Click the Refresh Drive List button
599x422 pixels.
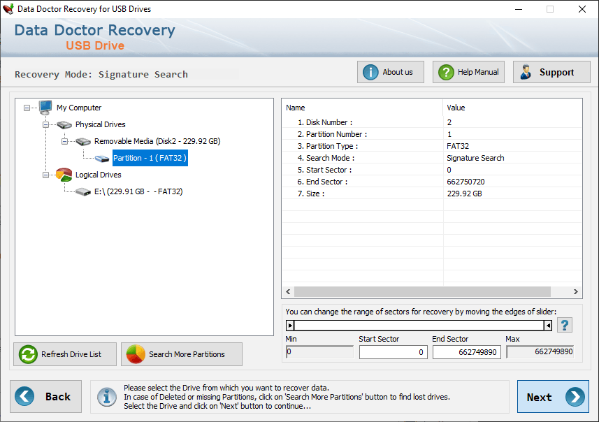click(65, 354)
